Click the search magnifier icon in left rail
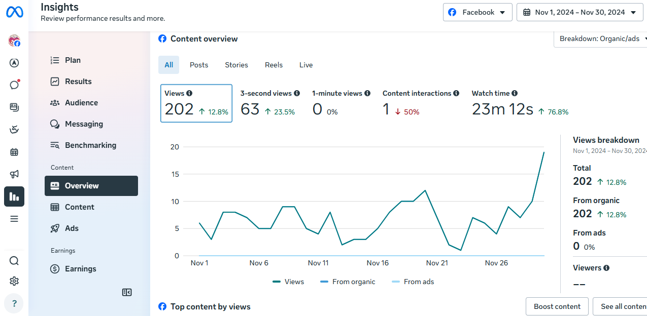 coord(14,261)
